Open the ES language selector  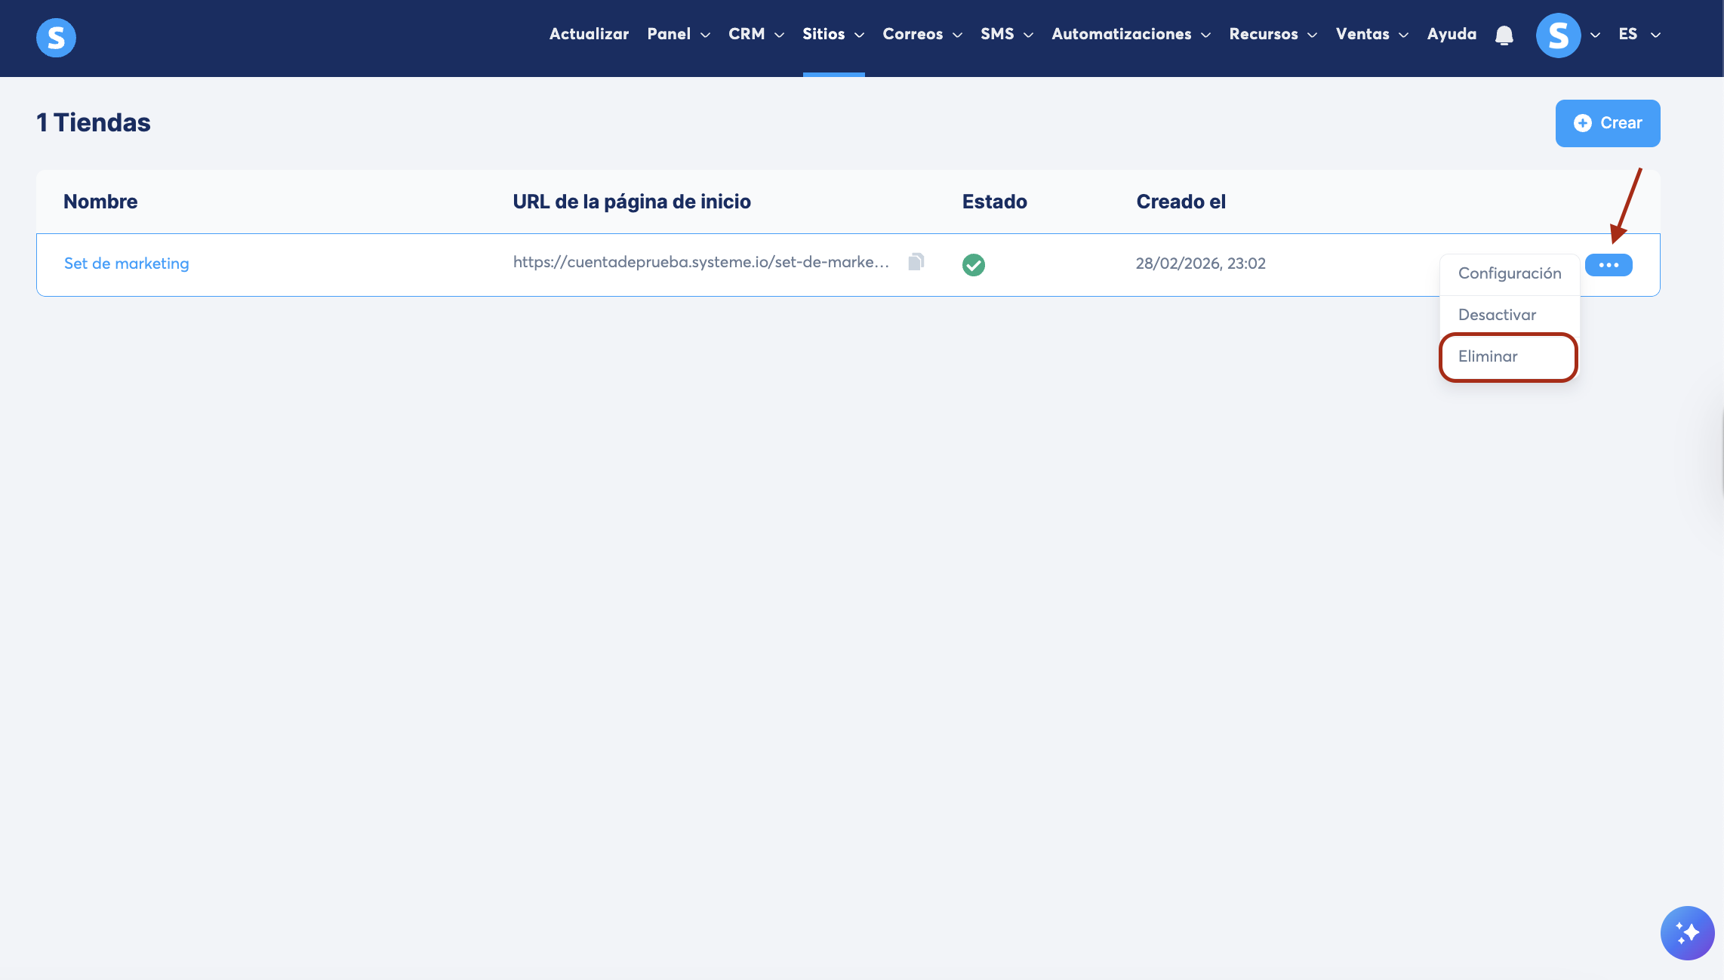click(x=1639, y=34)
